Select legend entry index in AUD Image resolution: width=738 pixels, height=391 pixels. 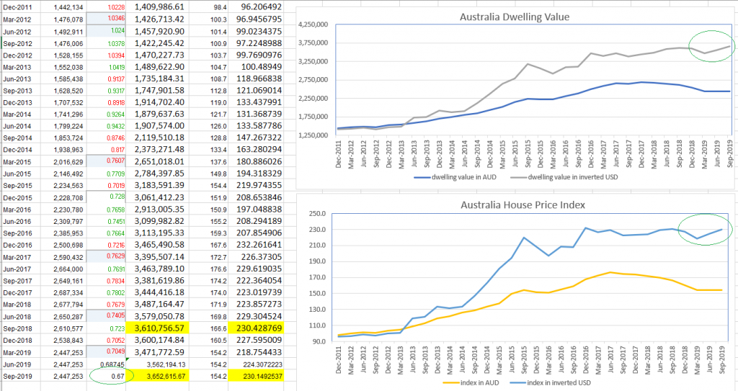point(471,382)
